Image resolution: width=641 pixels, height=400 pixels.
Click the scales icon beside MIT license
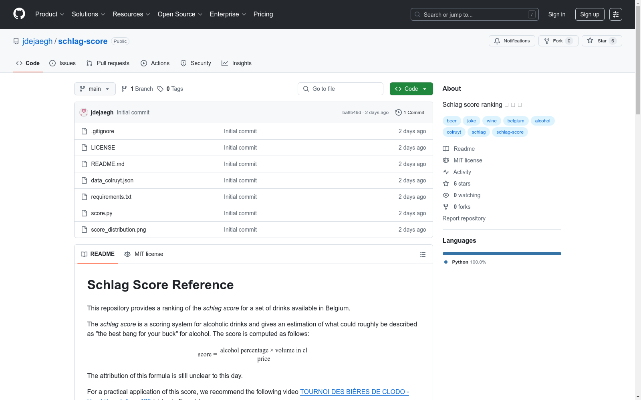point(446,160)
